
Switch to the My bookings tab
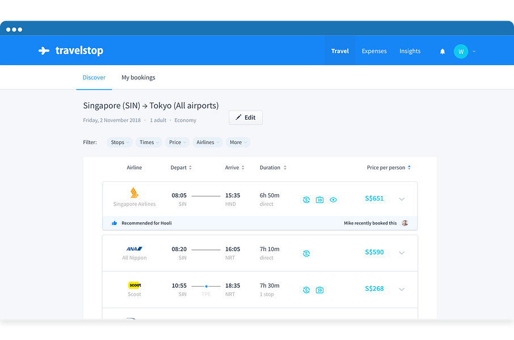tap(138, 78)
